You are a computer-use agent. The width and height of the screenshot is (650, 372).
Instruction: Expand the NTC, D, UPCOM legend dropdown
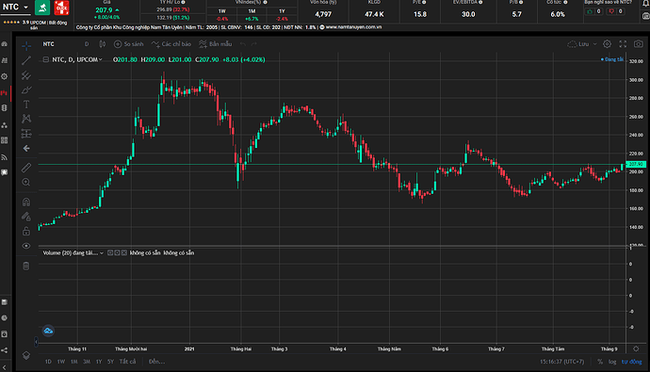tap(101, 59)
